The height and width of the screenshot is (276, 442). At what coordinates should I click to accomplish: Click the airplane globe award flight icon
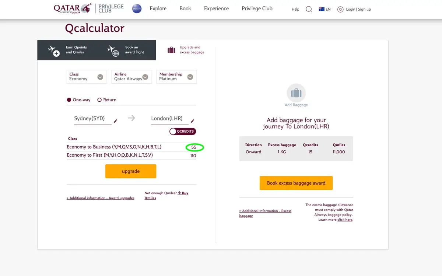tap(113, 51)
